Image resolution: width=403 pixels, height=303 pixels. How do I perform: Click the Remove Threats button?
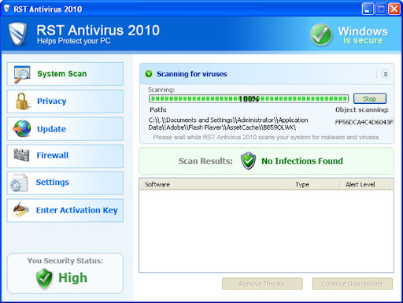262,283
